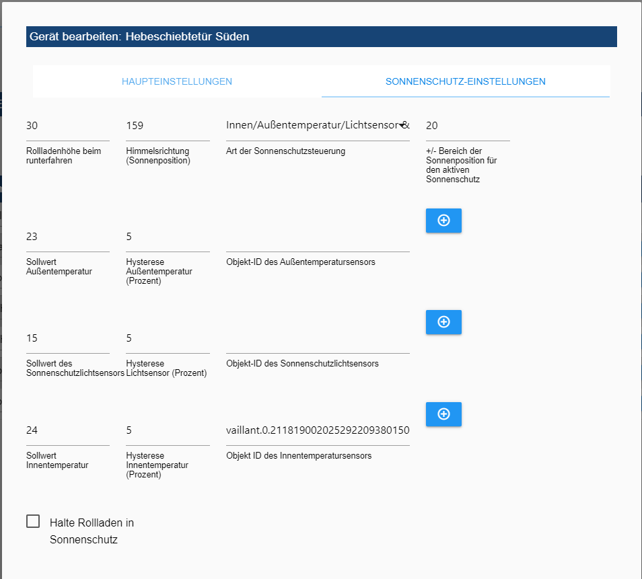Open the Art der Sonnenschutzsteuerung dropdown

click(x=318, y=126)
